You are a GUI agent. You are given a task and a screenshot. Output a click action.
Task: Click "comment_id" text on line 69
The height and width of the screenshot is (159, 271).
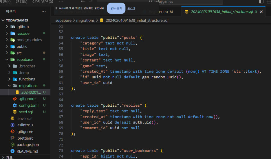click(x=94, y=128)
